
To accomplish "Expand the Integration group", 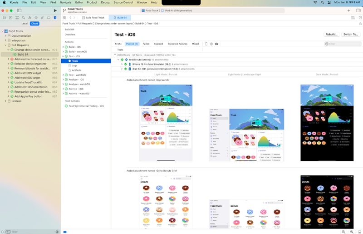I will coord(5,40).
